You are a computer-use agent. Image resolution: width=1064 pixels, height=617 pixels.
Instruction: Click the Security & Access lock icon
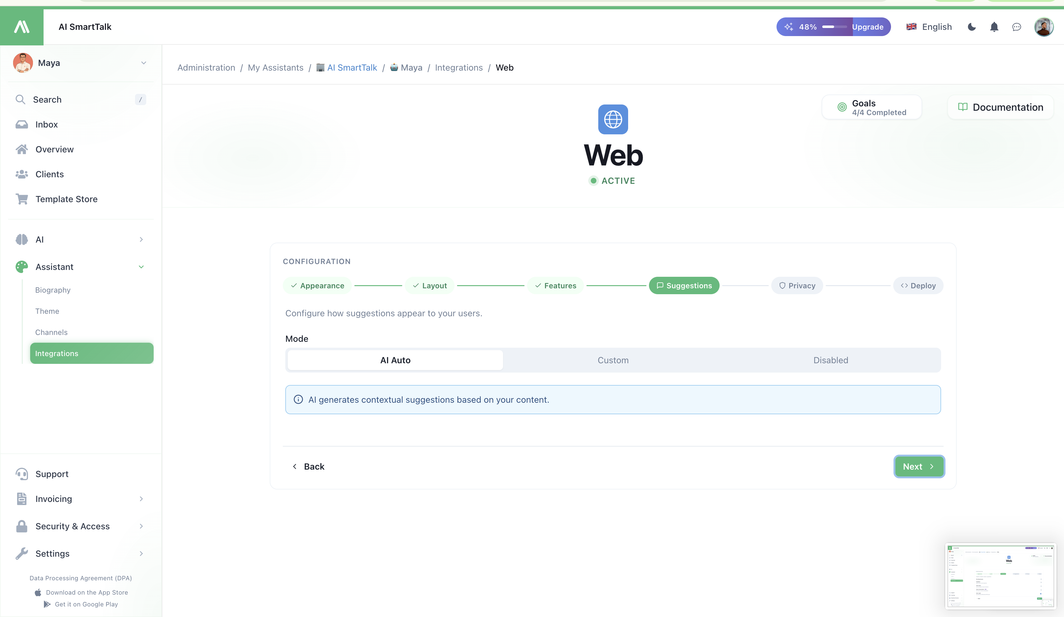coord(21,526)
